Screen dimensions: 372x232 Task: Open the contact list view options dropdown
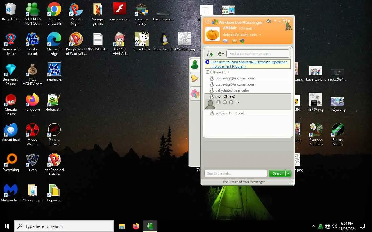pos(221,54)
